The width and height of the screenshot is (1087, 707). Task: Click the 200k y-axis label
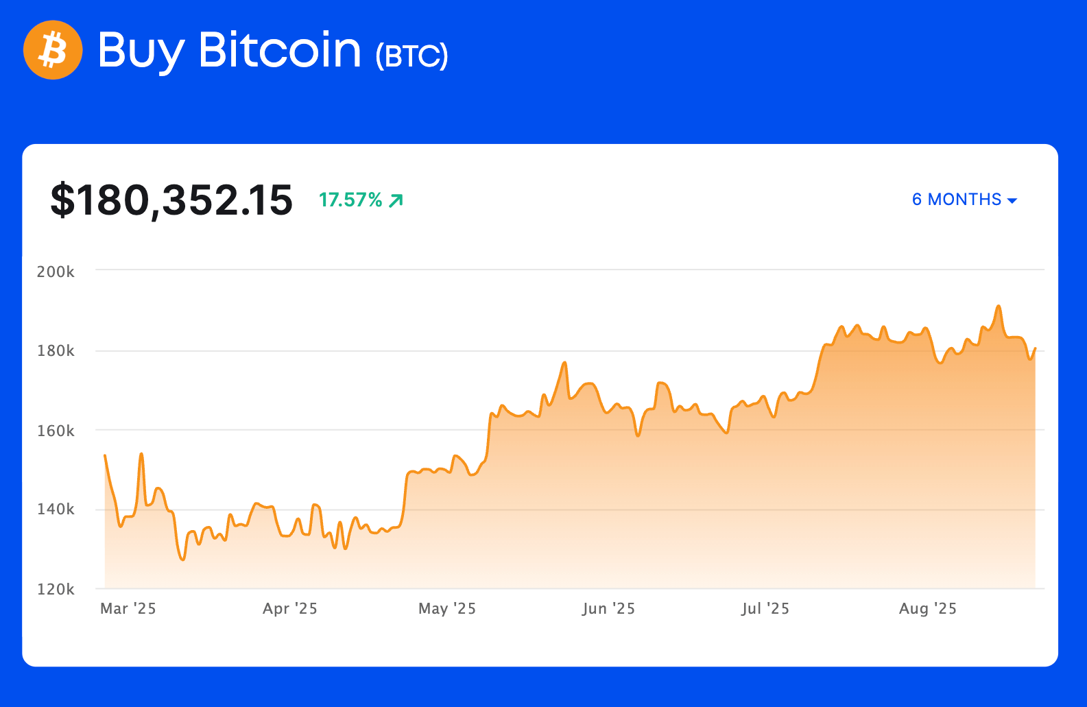click(x=56, y=272)
